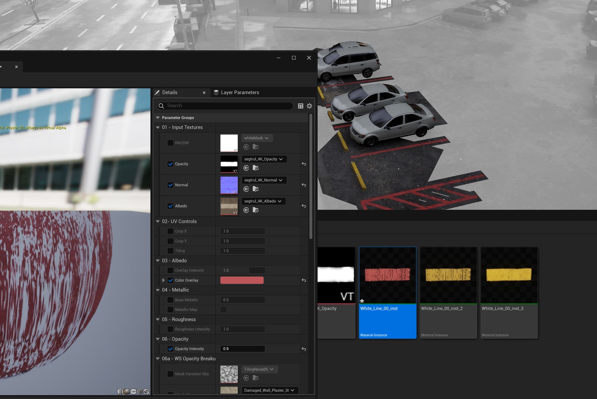Use selected asset for RAODM texture

point(246,147)
